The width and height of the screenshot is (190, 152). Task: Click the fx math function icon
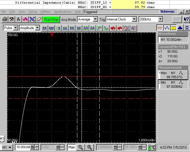(x=18, y=19)
